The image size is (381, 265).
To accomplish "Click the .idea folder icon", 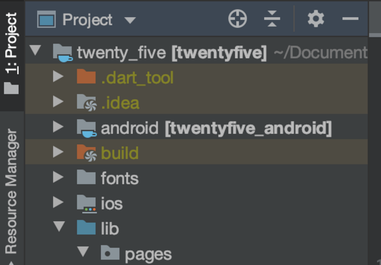I will pos(86,103).
